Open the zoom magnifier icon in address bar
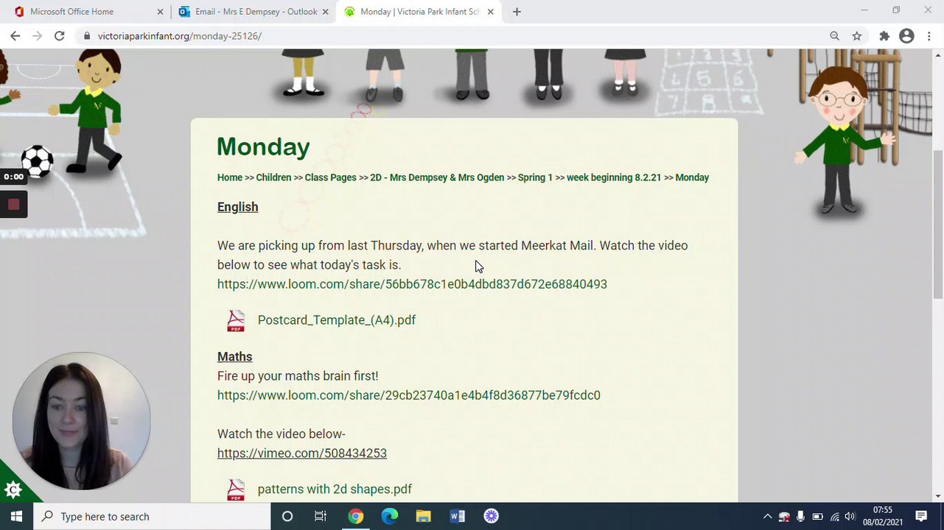This screenshot has height=530, width=944. click(834, 36)
